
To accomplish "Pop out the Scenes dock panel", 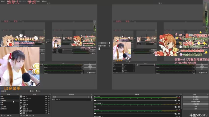I will pos(18,94).
